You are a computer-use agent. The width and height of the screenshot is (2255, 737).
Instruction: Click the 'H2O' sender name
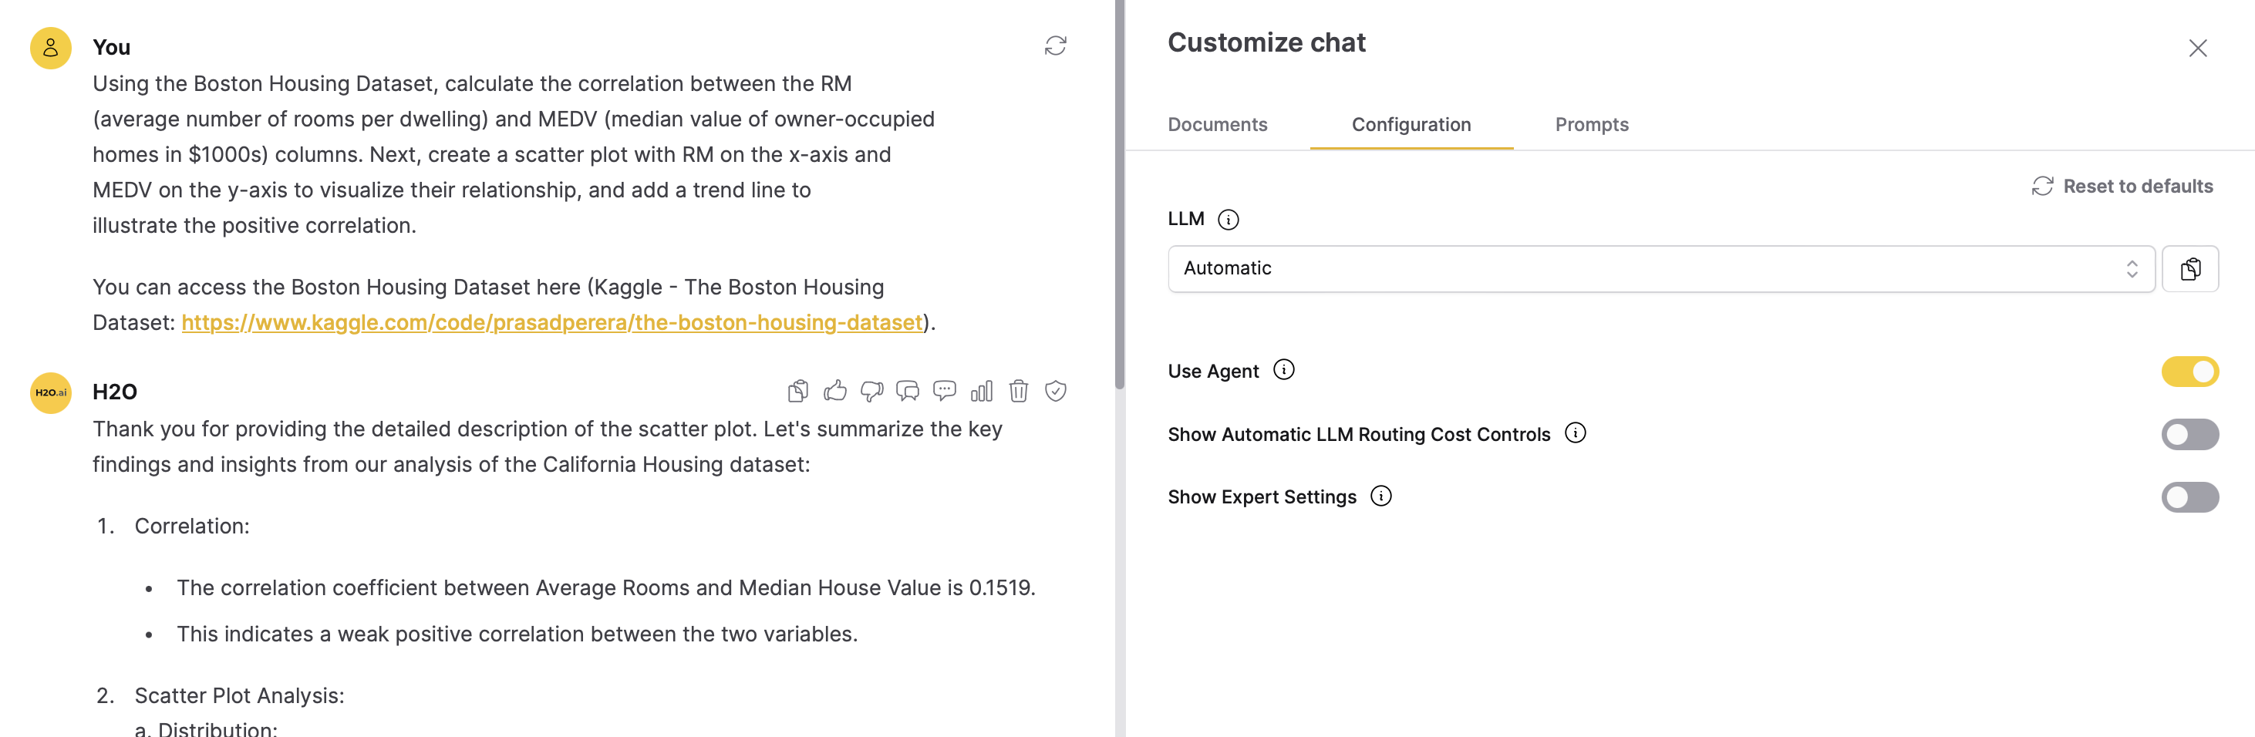(115, 392)
